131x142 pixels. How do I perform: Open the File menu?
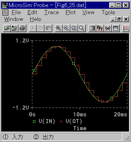pyautogui.click(x=16, y=12)
